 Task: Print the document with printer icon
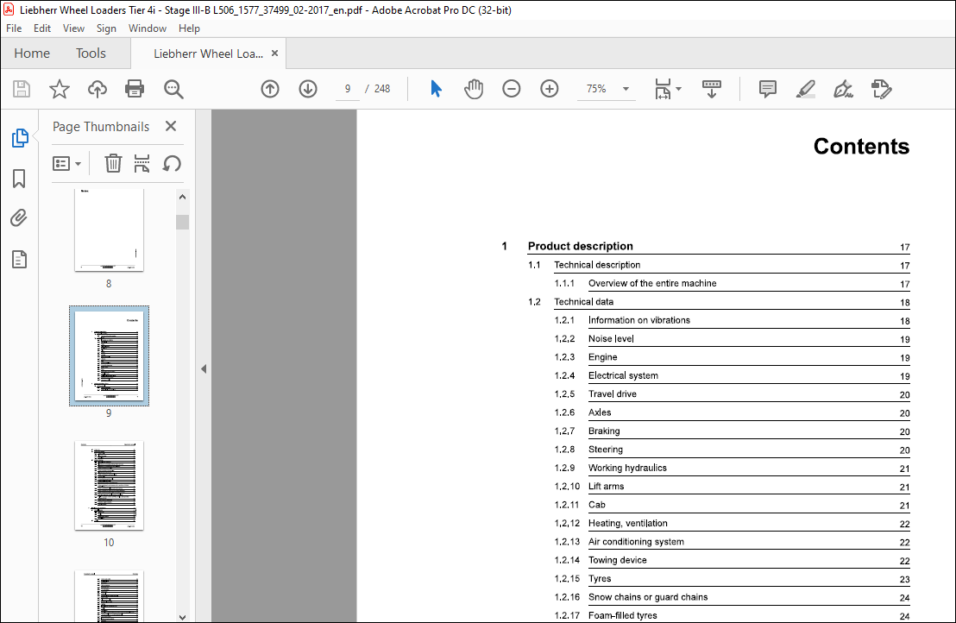[x=134, y=89]
